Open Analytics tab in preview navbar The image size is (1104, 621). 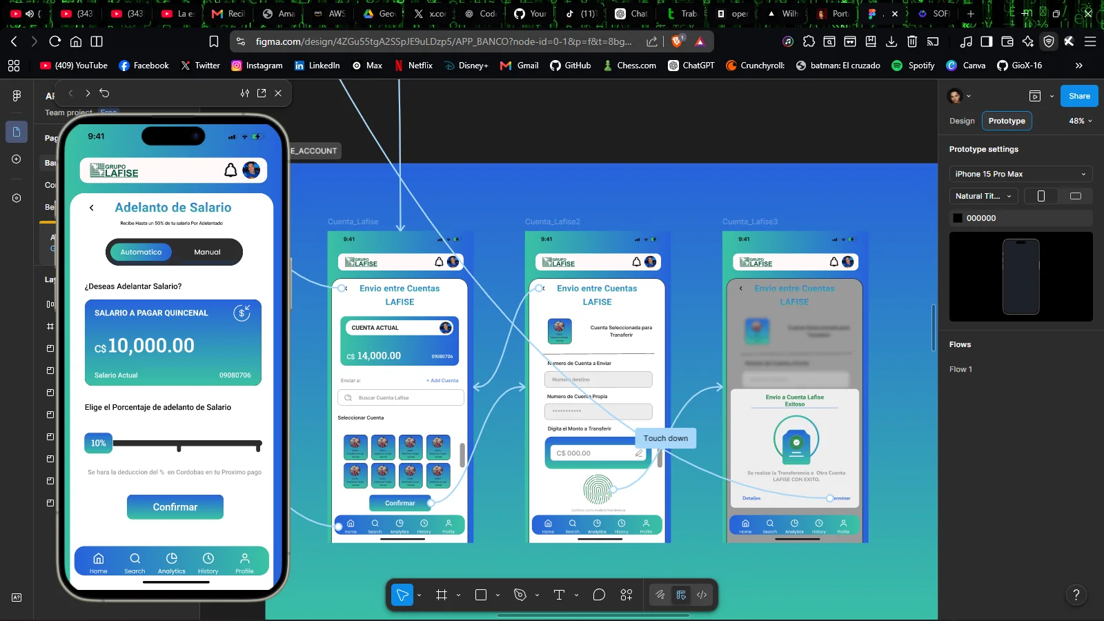coord(172,563)
